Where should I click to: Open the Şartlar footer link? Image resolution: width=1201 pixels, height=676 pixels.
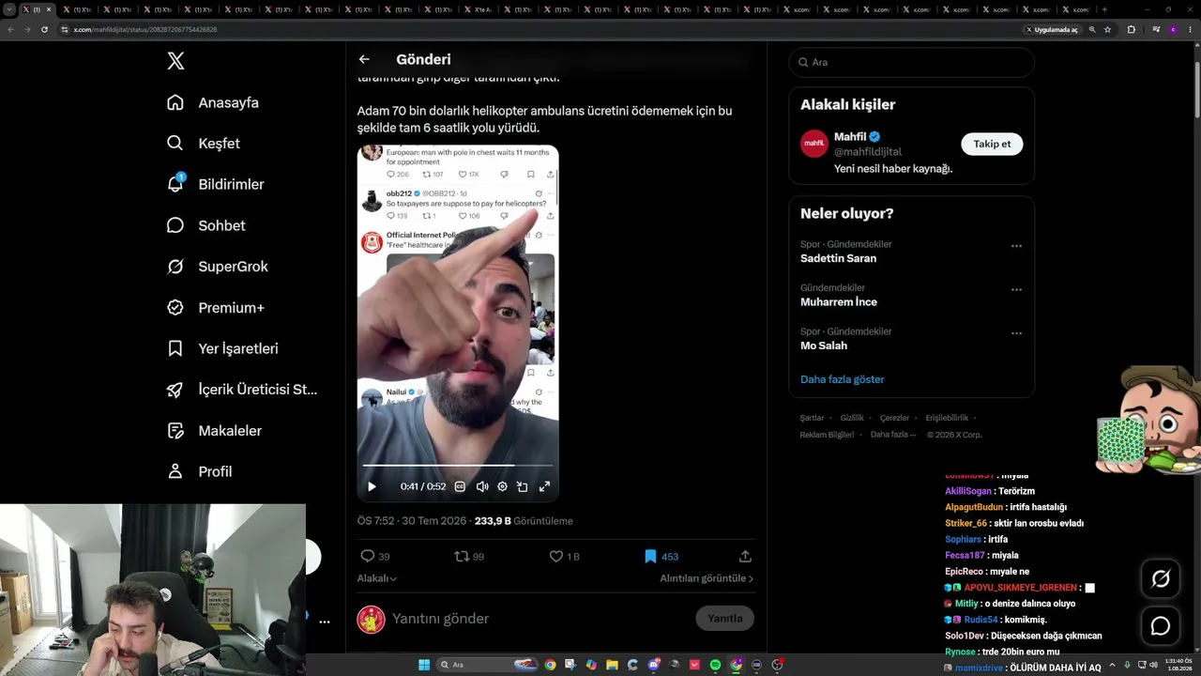tap(812, 418)
